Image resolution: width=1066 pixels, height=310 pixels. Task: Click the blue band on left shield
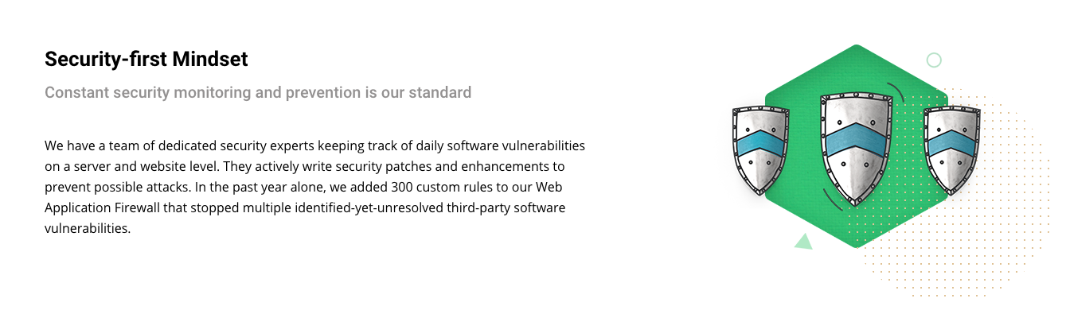(760, 143)
